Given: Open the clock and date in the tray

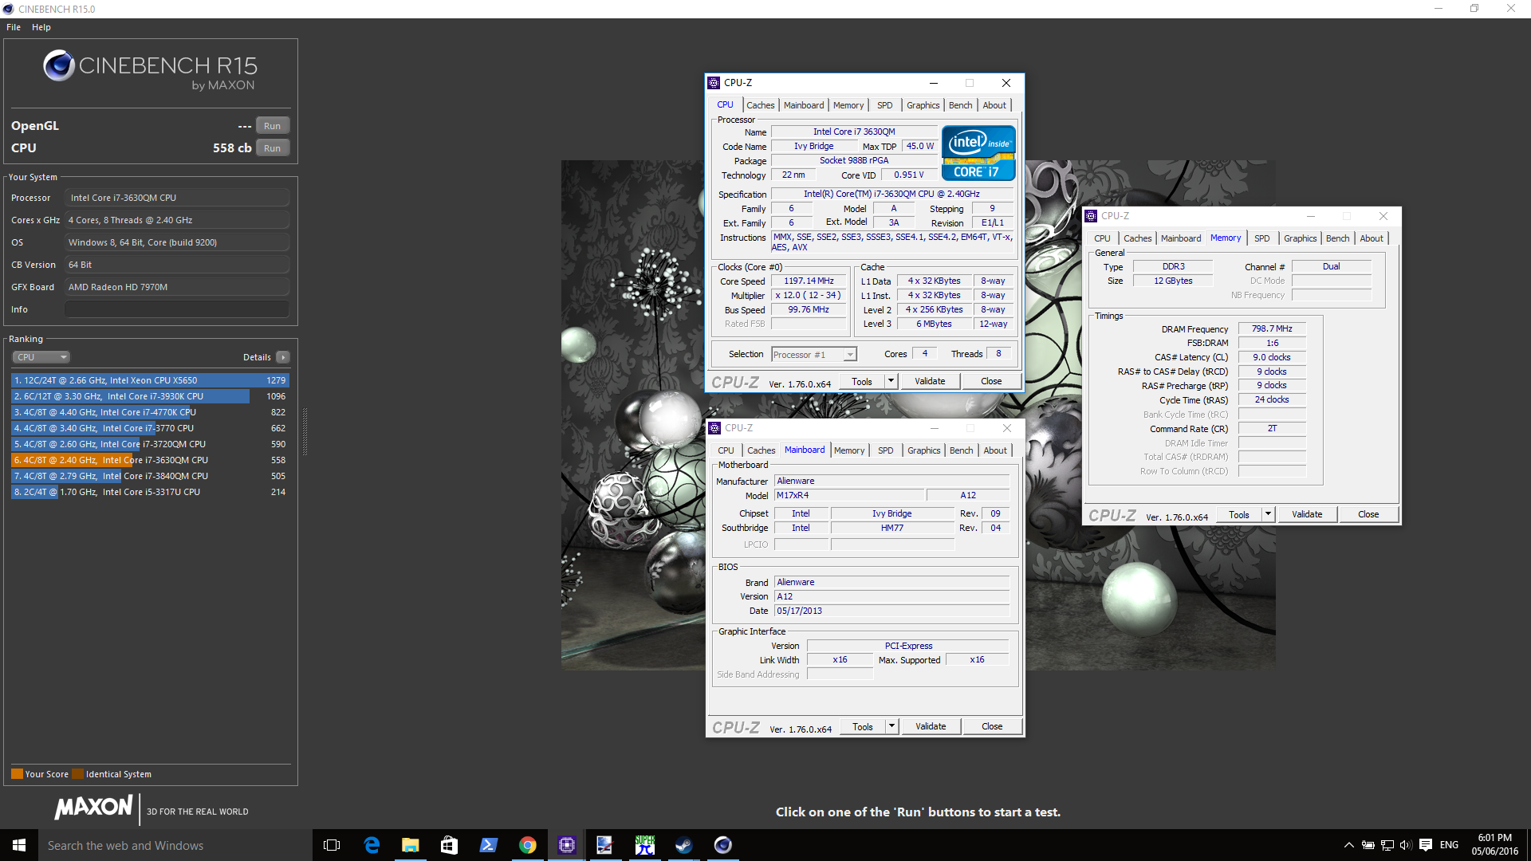Looking at the screenshot, I should [1495, 845].
